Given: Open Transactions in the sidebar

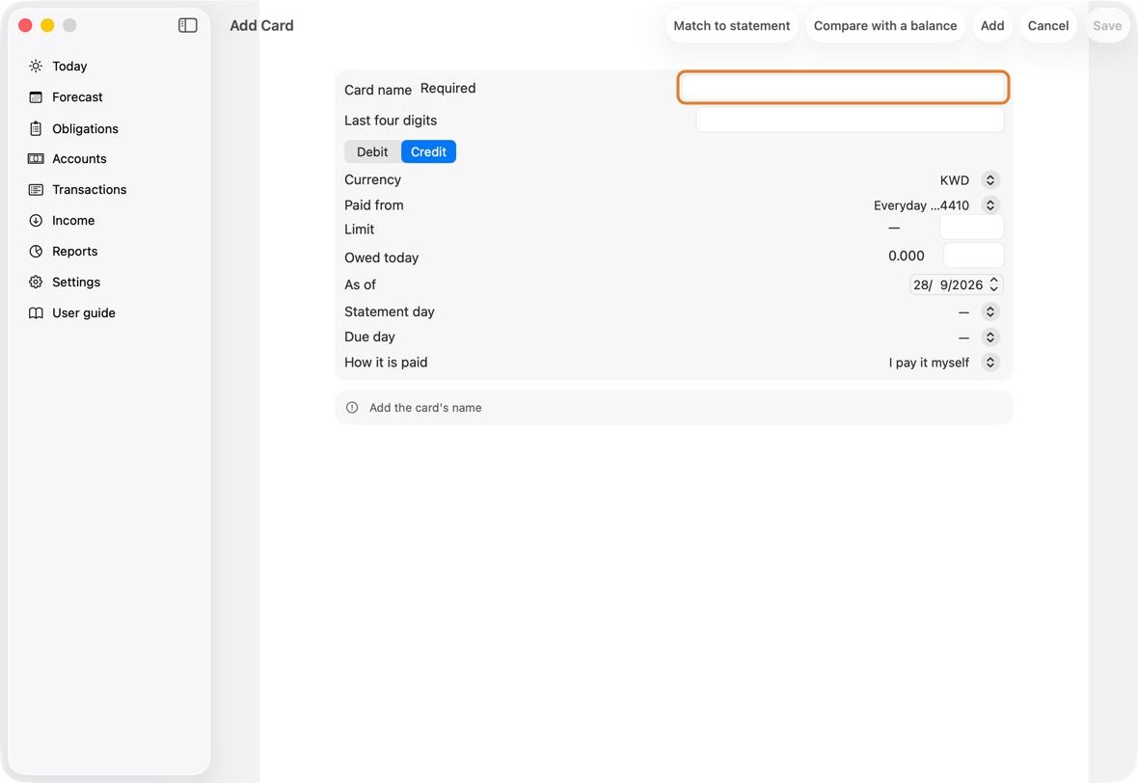Looking at the screenshot, I should (x=90, y=189).
